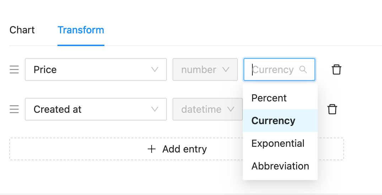
Task: Open the Created at column dropdown
Action: pyautogui.click(x=96, y=109)
